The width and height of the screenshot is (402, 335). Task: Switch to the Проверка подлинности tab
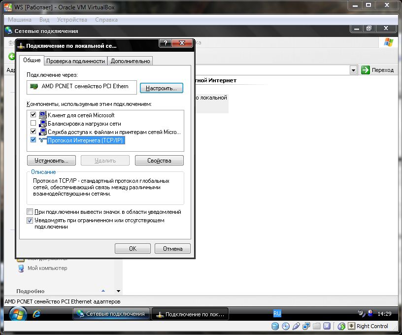coord(75,61)
